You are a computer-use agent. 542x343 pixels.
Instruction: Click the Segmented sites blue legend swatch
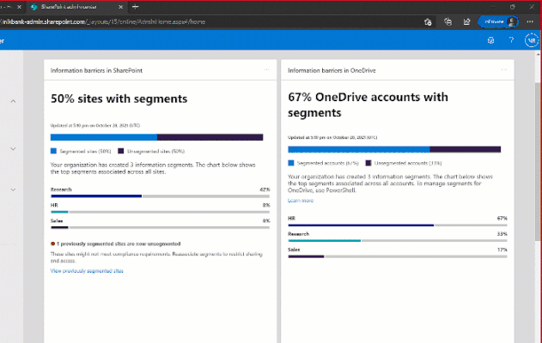(x=53, y=151)
